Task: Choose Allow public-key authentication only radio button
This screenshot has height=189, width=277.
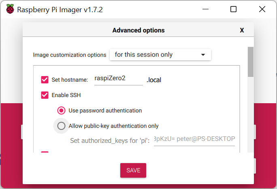Action: point(61,126)
